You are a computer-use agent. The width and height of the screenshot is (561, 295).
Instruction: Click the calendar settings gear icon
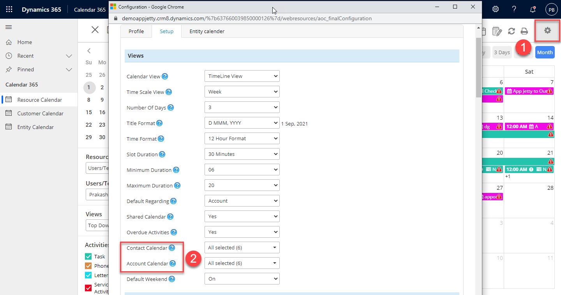pos(547,30)
